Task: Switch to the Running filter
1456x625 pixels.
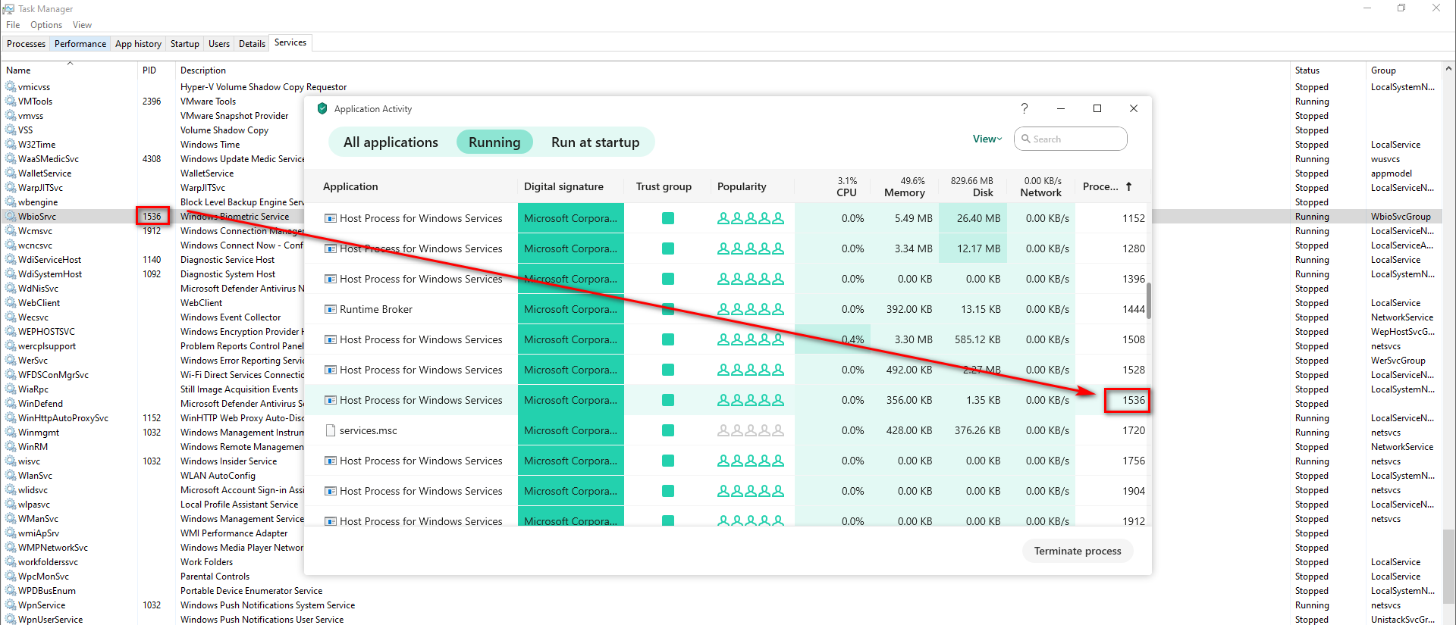Action: click(x=494, y=142)
